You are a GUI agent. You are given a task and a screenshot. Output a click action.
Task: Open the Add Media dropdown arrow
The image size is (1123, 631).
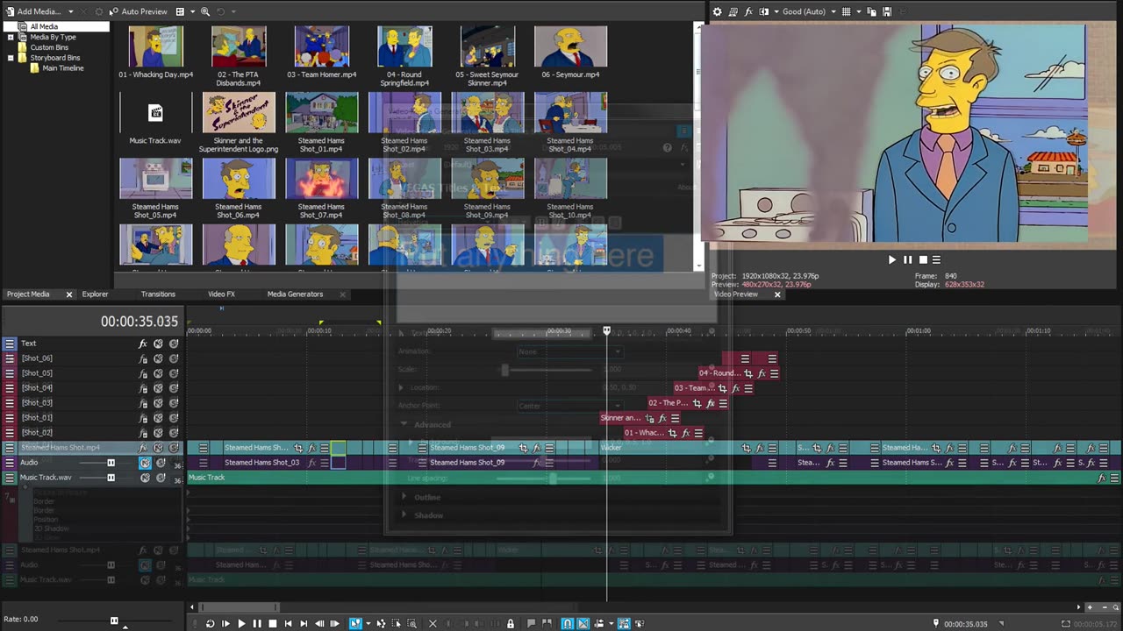coord(71,11)
